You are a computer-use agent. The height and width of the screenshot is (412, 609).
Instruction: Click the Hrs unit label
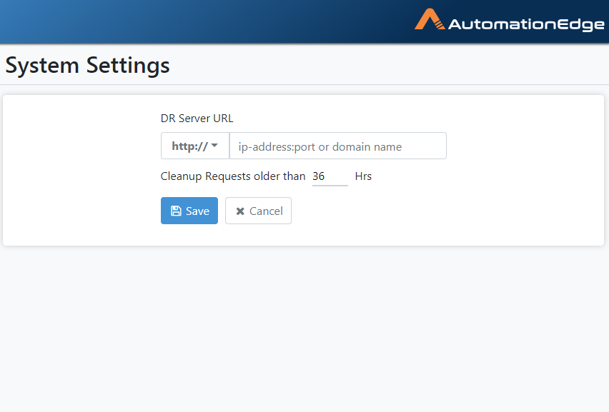(x=363, y=176)
